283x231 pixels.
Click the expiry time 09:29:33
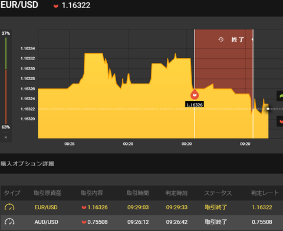point(177,207)
